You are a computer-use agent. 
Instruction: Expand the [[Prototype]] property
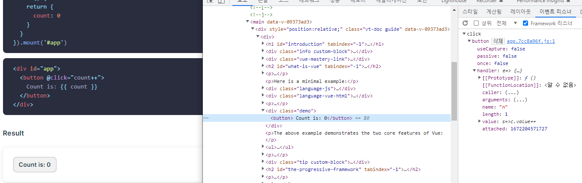[x=479, y=78]
